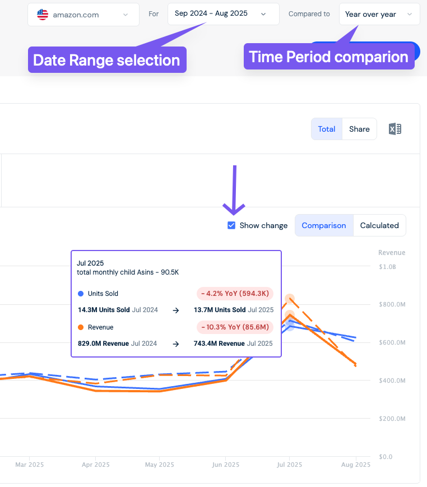Screen dimensions: 427x487
Task: Select the Comparison view
Action: [324, 225]
